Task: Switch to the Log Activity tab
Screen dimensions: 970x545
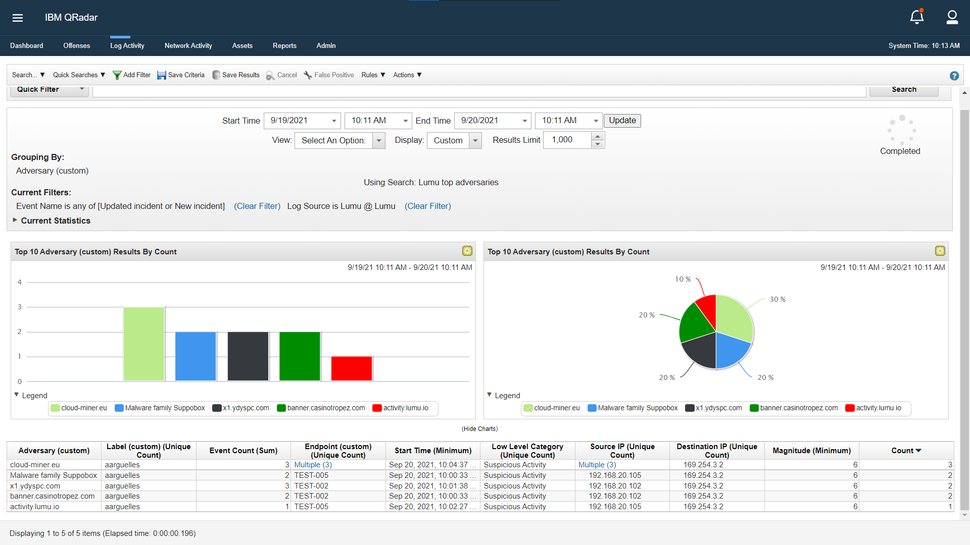Action: [127, 46]
